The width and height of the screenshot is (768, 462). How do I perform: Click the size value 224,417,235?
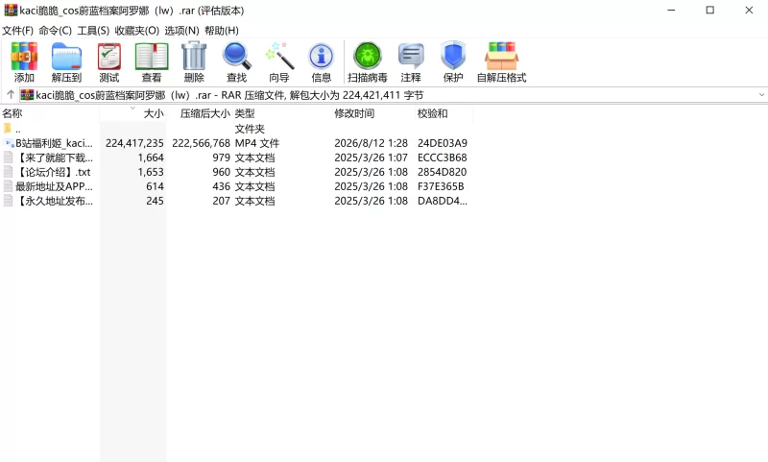point(134,143)
